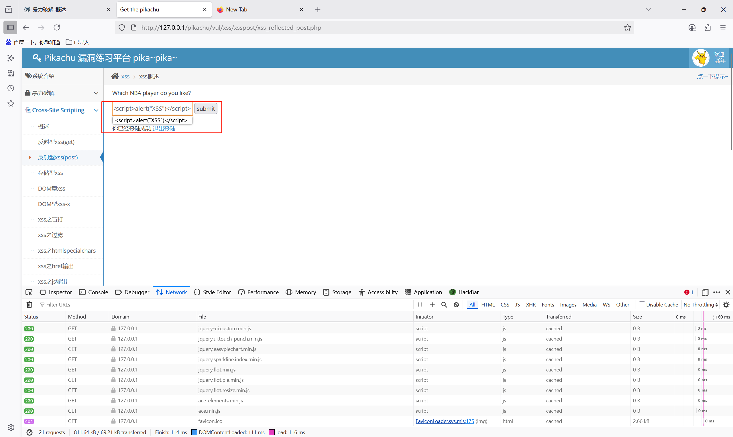This screenshot has width=733, height=437.
Task: Clear network log with trash icon
Action: tap(29, 304)
